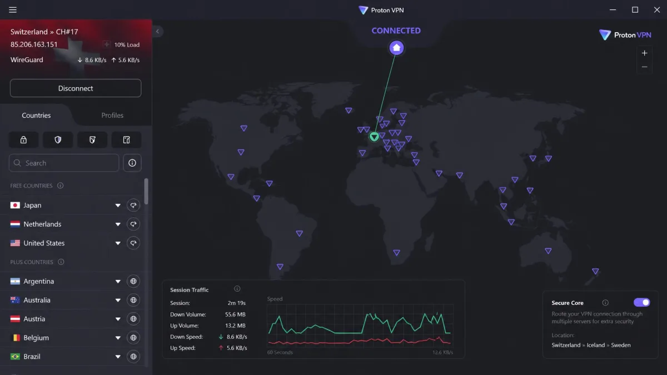Expand the Japan server list
The width and height of the screenshot is (667, 375).
pyautogui.click(x=118, y=206)
